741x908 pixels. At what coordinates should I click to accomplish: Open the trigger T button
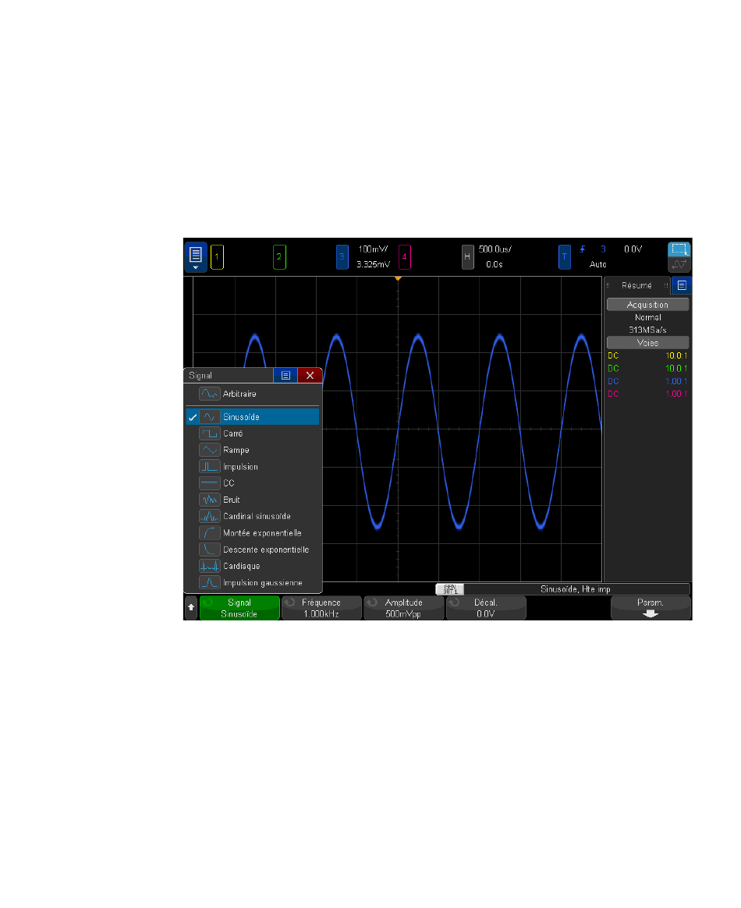point(564,257)
